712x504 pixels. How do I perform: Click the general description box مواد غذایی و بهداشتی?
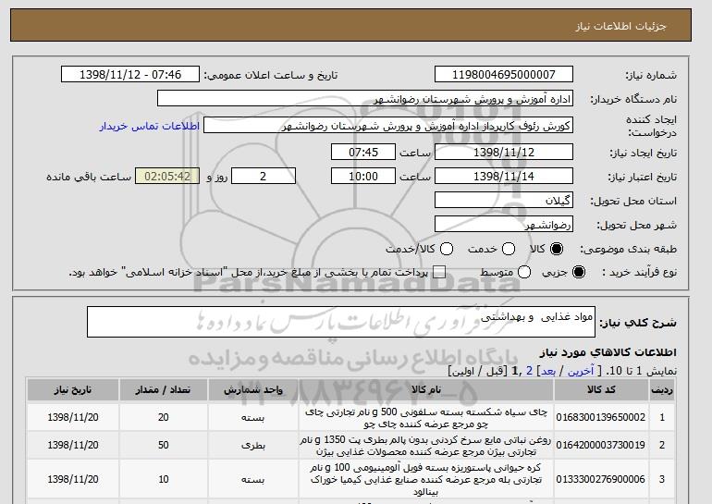click(x=341, y=322)
